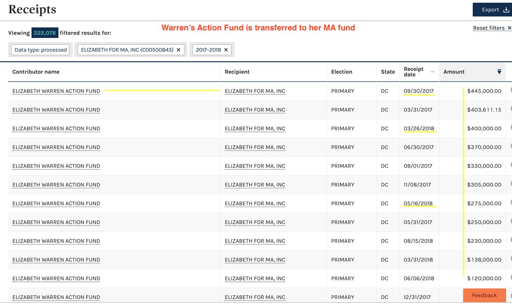This screenshot has height=304, width=512.
Task: Click the recipient link on the 12/31/2017 row
Action: point(255,297)
